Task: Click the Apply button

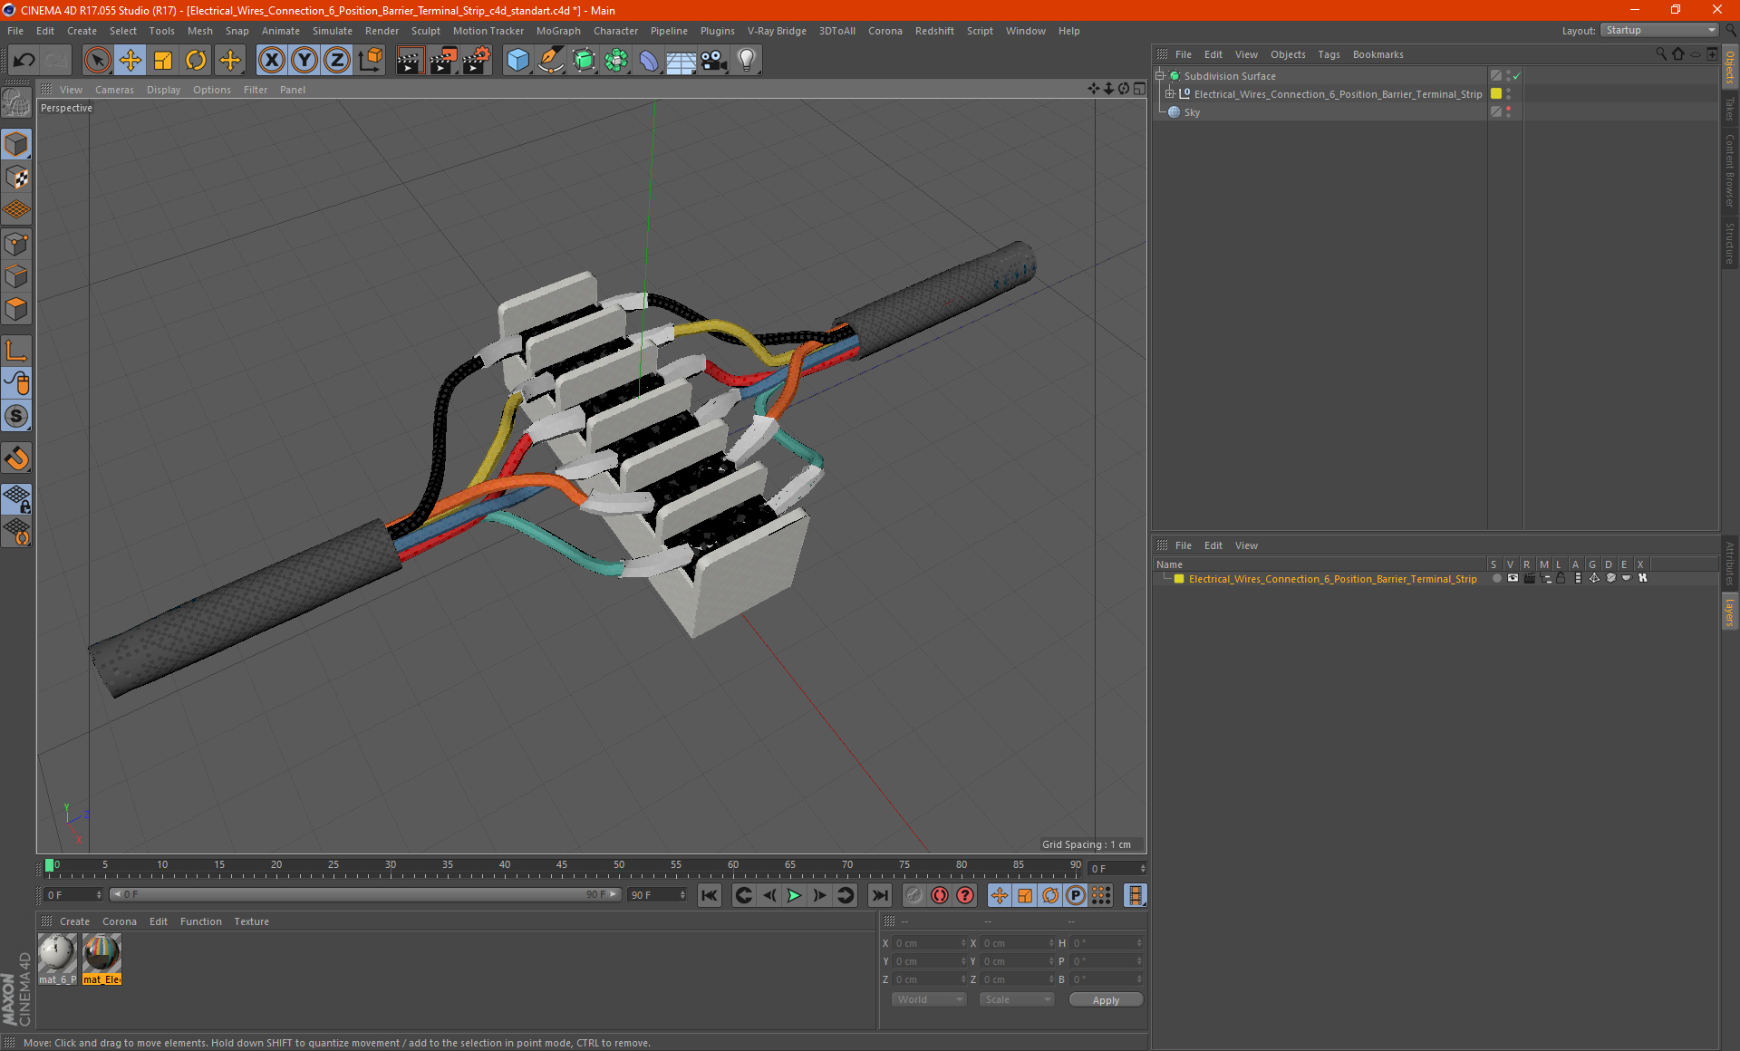Action: click(1105, 1000)
